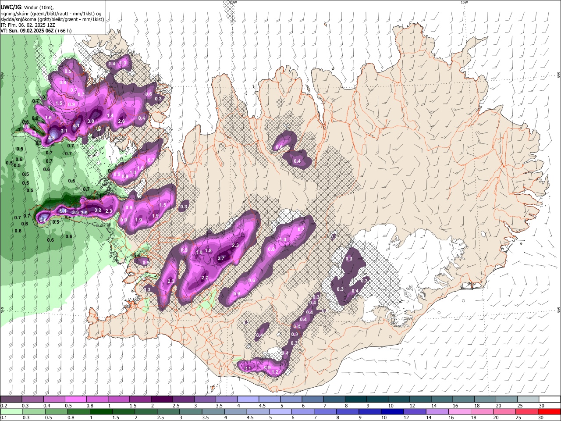Select the bright pink snow swatch labeled 0.5
561x421 pixels.
tap(75, 400)
